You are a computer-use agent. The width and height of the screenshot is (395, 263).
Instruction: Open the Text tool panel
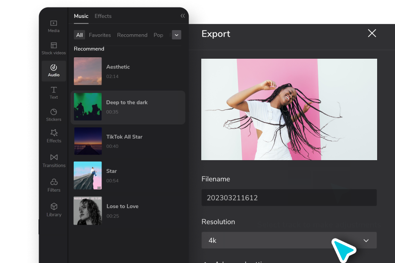(x=54, y=93)
